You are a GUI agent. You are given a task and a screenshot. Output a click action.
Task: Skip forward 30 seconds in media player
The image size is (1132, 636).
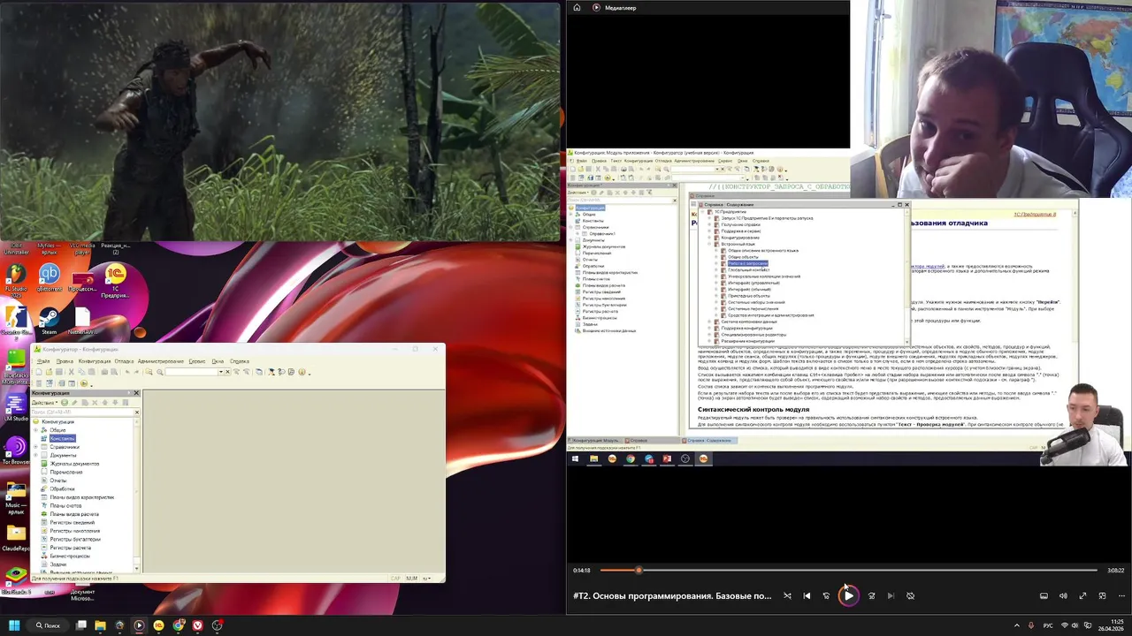(871, 595)
